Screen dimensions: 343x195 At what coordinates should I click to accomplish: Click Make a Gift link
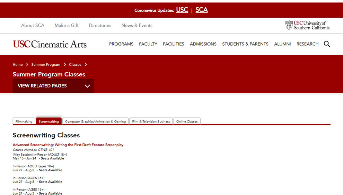(67, 25)
